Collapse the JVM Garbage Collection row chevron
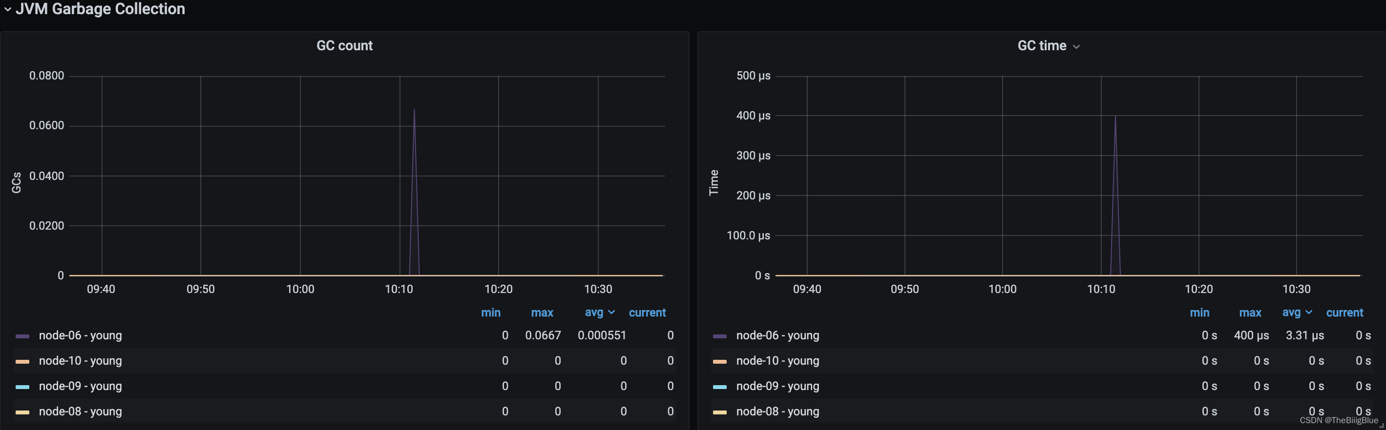1386x430 pixels. pos(7,9)
